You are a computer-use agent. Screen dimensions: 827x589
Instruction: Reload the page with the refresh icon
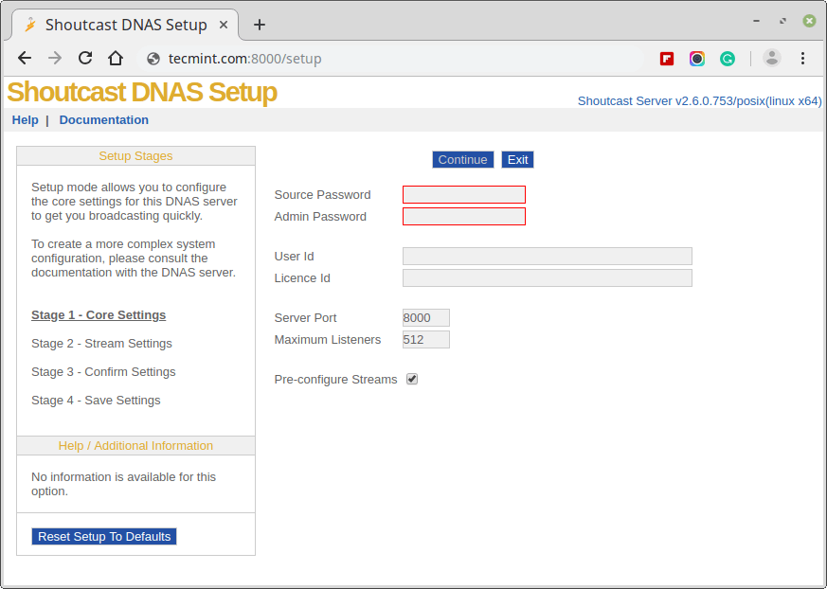point(85,58)
